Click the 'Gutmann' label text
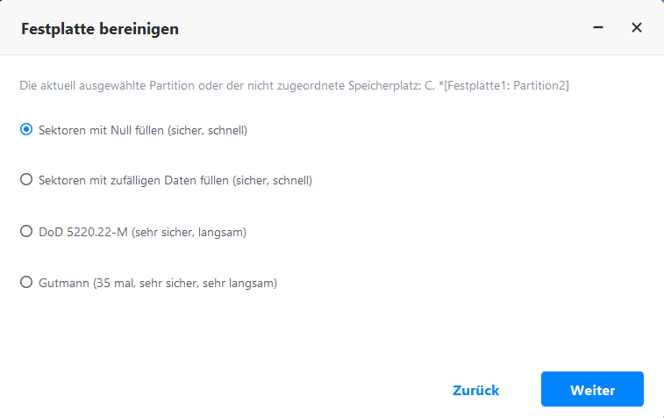 pos(62,283)
